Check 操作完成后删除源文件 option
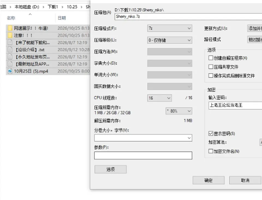 click(211, 76)
